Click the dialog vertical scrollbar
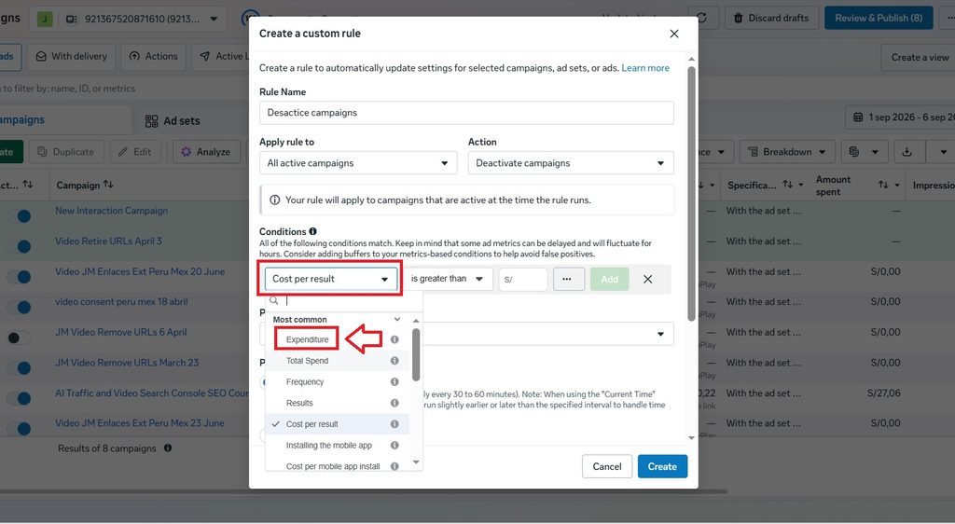Viewport: 955px width, 524px height. (x=691, y=194)
